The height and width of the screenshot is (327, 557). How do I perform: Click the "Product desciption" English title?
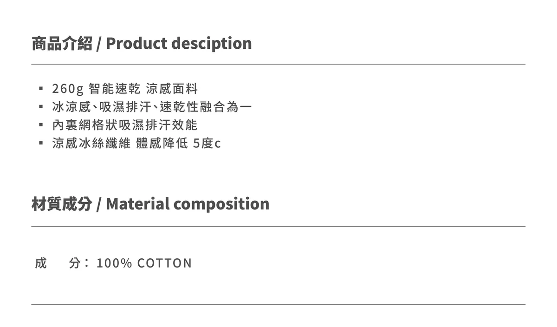tap(179, 43)
